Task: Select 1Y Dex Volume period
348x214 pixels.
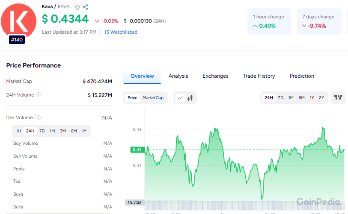Action: click(84, 131)
